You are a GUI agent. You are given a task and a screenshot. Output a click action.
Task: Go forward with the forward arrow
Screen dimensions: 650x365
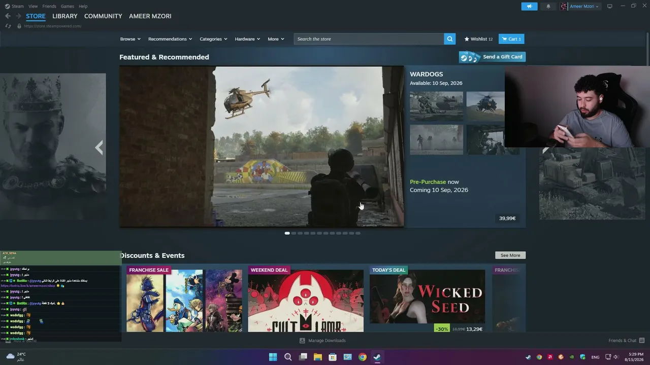click(x=18, y=16)
